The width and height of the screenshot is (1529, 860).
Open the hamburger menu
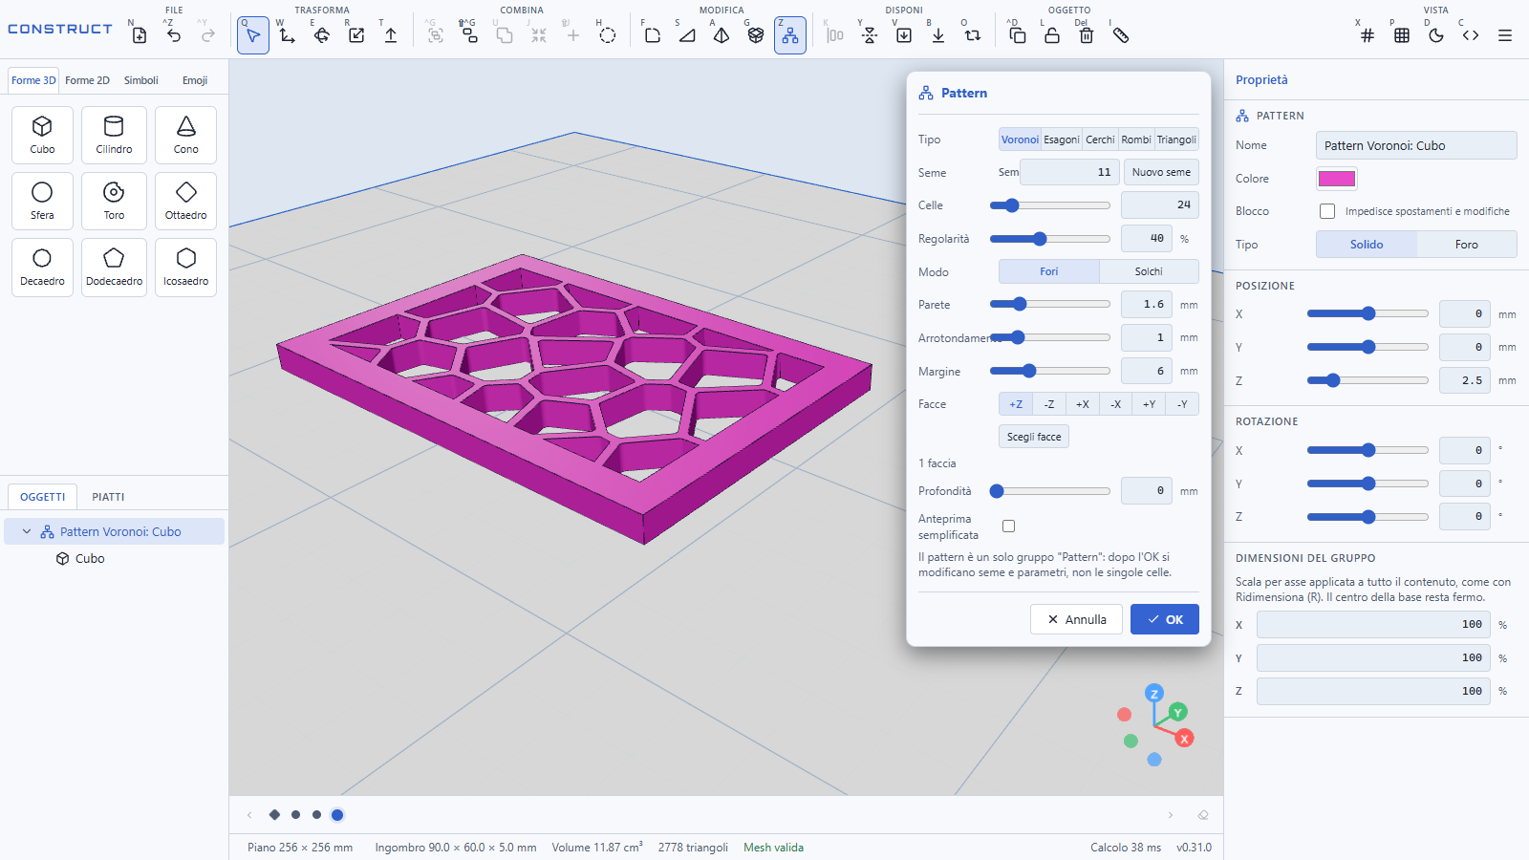(x=1505, y=35)
